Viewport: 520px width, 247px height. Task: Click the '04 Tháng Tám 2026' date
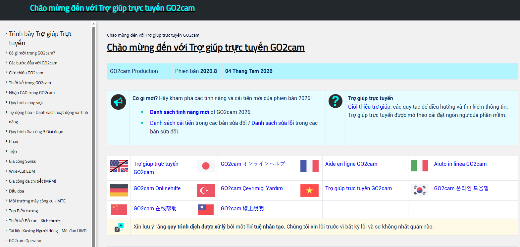pyautogui.click(x=249, y=71)
